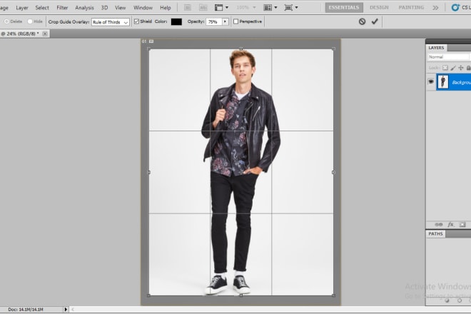Viewport: 471px width, 314px height.
Task: Switch to the Painting workspace
Action: click(411, 8)
